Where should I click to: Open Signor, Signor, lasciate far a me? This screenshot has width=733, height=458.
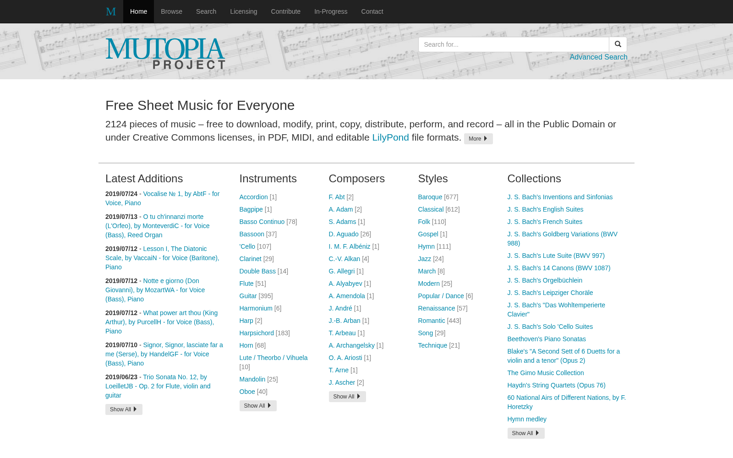pyautogui.click(x=164, y=354)
